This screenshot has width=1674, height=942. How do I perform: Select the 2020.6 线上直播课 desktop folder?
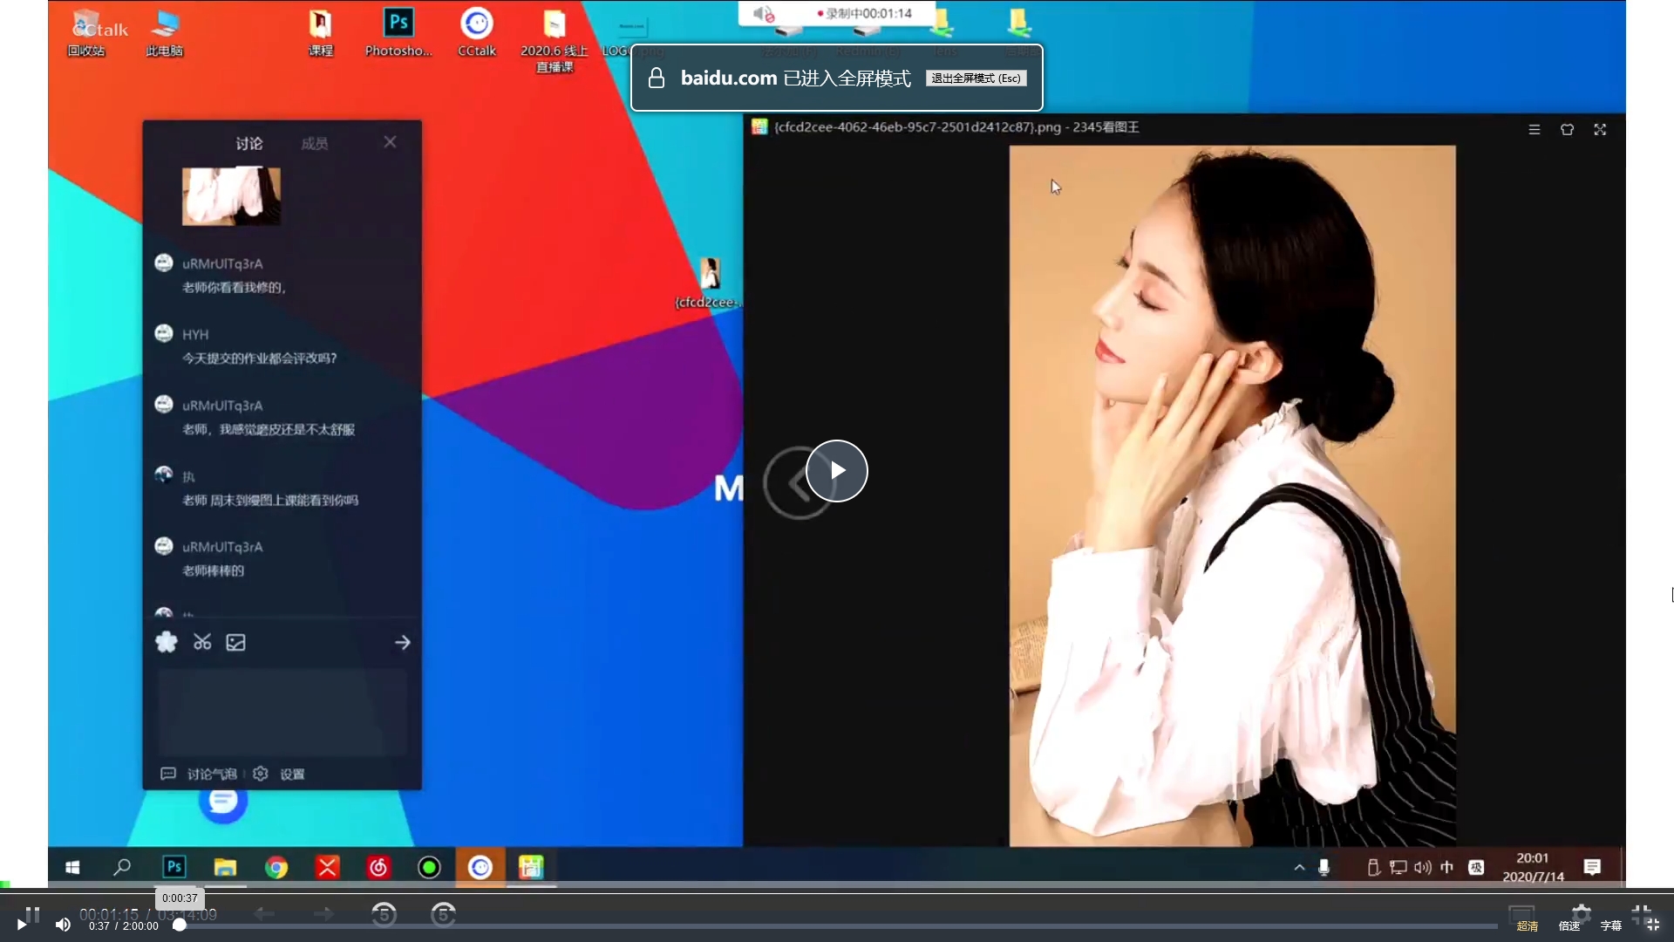[555, 40]
